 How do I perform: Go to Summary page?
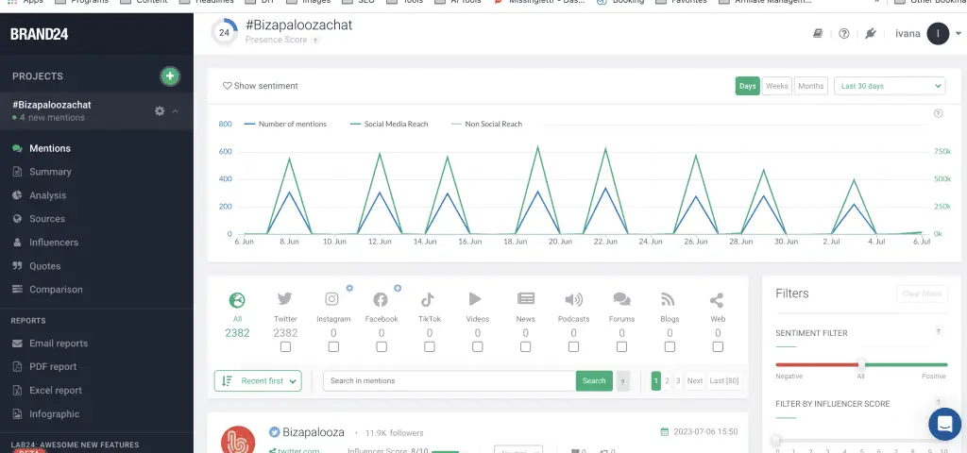50,172
